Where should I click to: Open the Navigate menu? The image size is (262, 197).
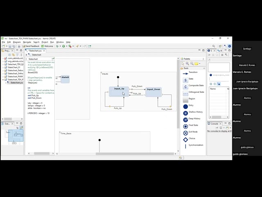(27, 42)
